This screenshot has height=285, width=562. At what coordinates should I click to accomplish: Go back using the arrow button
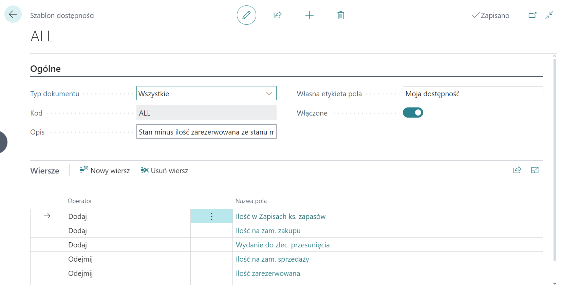tap(13, 14)
